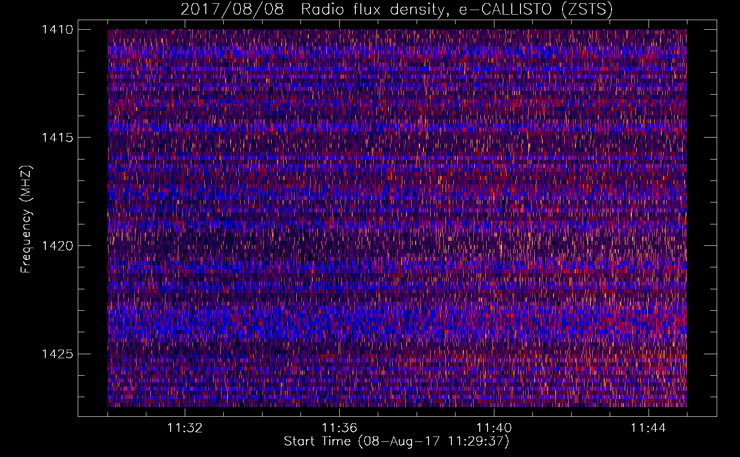
Task: Select the 1415 frequency axis label
Action: (57, 138)
